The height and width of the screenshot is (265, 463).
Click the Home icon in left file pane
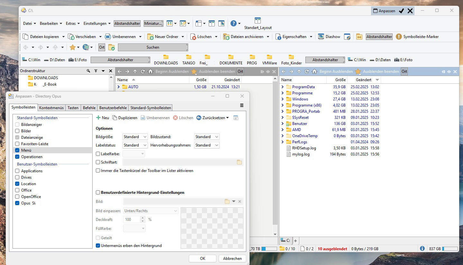[x=150, y=71]
